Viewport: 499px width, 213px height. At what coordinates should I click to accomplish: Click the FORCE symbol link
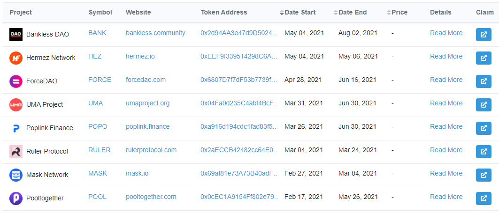(100, 80)
